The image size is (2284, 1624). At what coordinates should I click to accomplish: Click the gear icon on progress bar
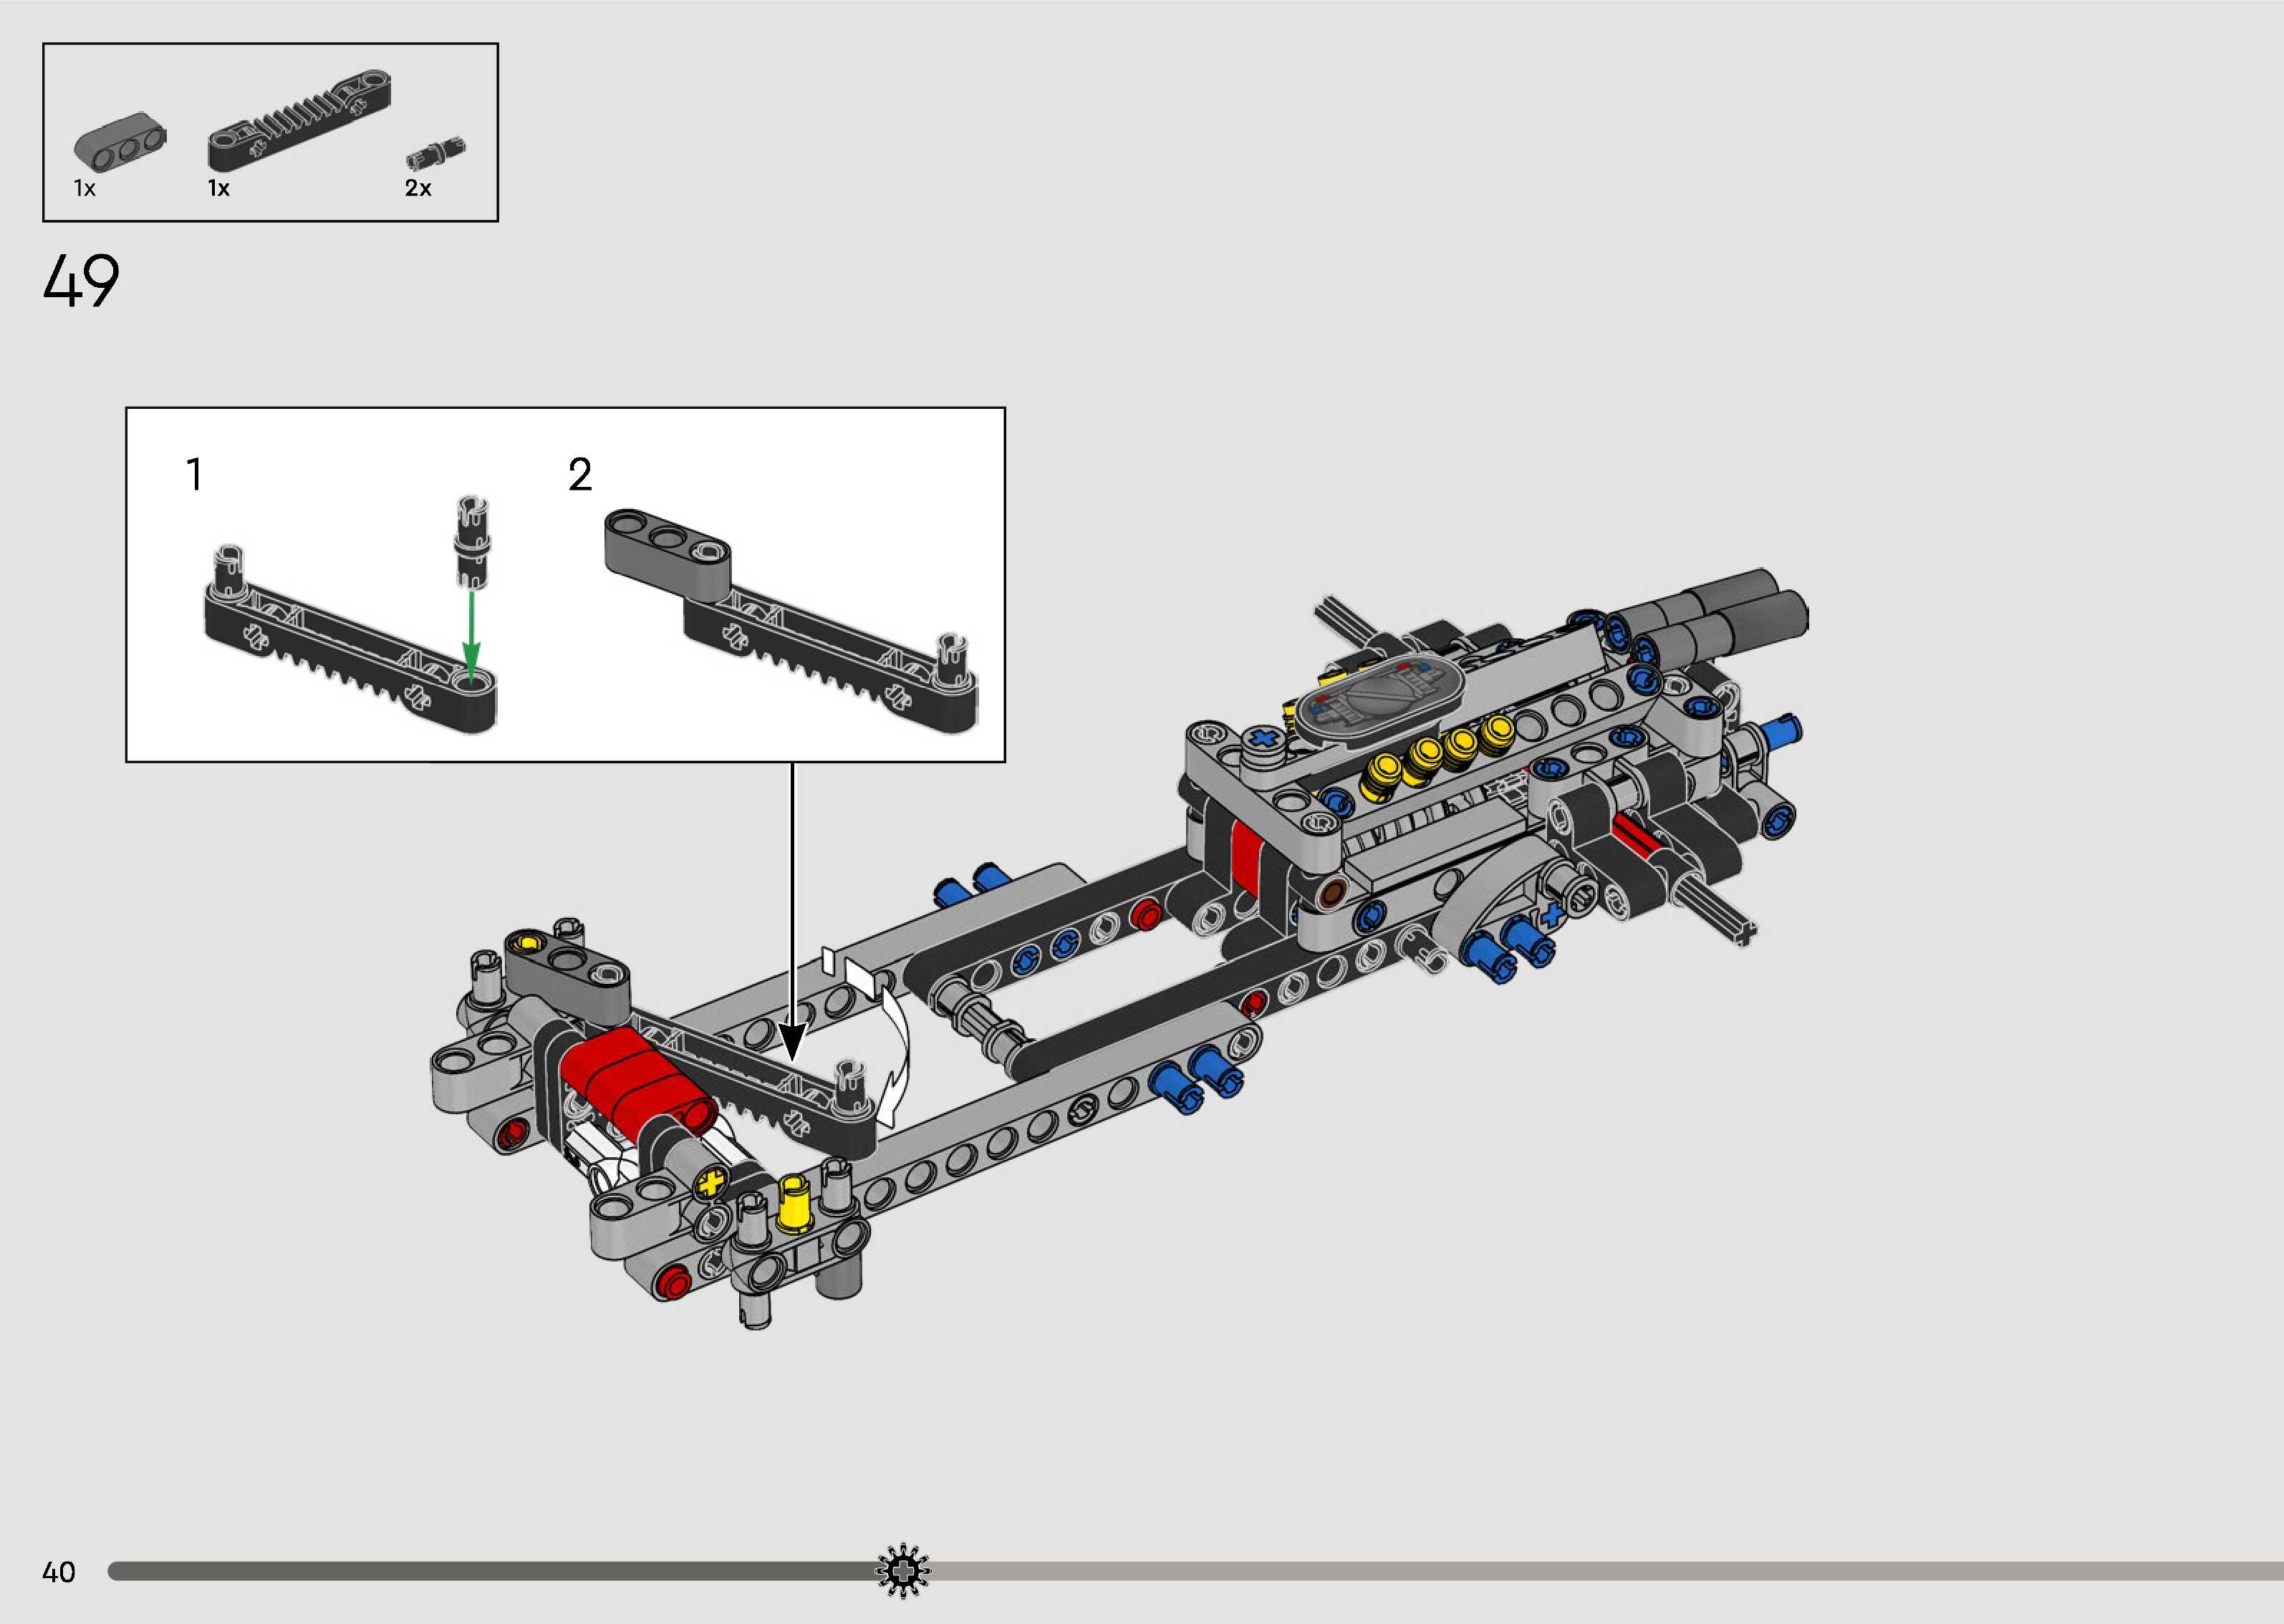(903, 1570)
